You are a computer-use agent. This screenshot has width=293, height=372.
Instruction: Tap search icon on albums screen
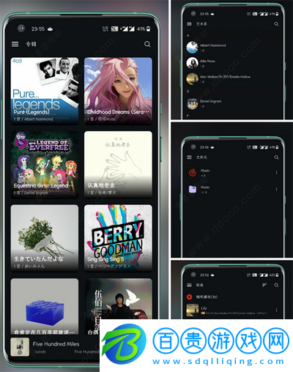click(x=147, y=44)
